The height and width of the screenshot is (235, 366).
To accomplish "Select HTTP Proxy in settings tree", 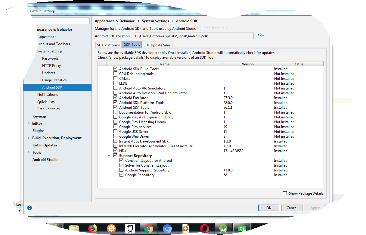I will (51, 66).
